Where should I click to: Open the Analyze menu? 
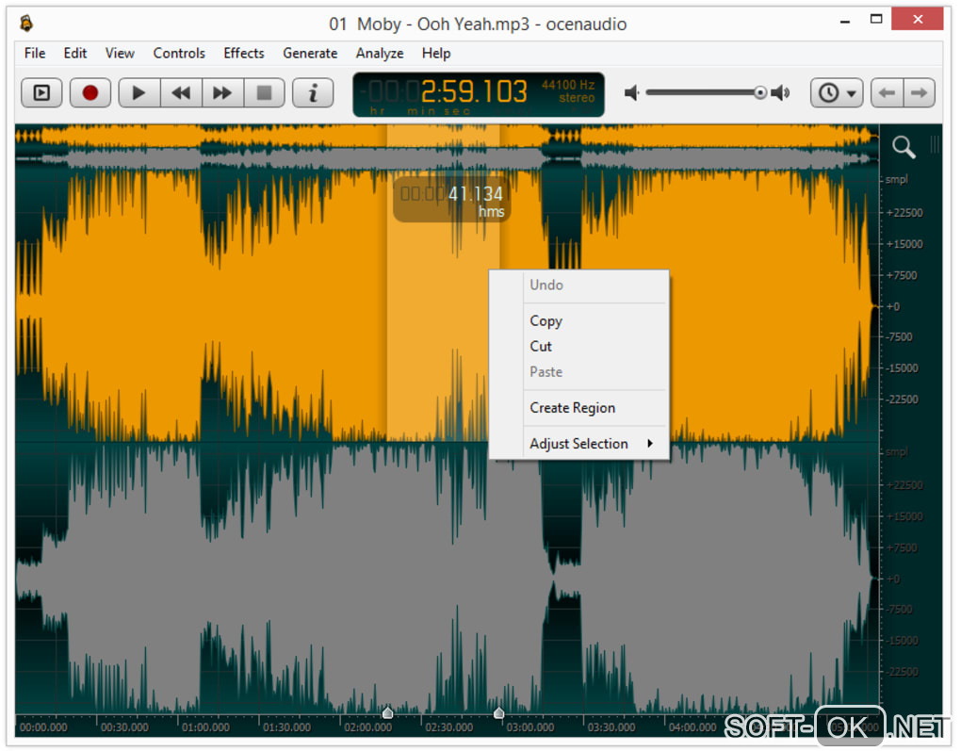pos(380,54)
